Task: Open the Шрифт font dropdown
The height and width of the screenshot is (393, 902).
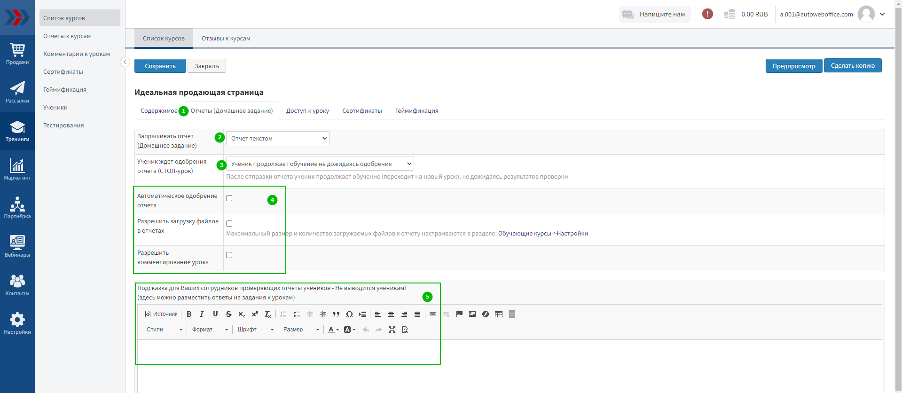Action: point(255,330)
